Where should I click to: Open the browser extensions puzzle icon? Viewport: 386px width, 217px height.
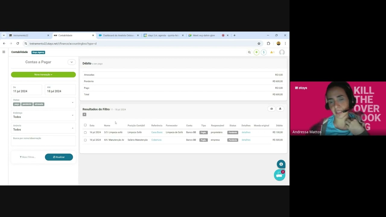click(x=268, y=43)
